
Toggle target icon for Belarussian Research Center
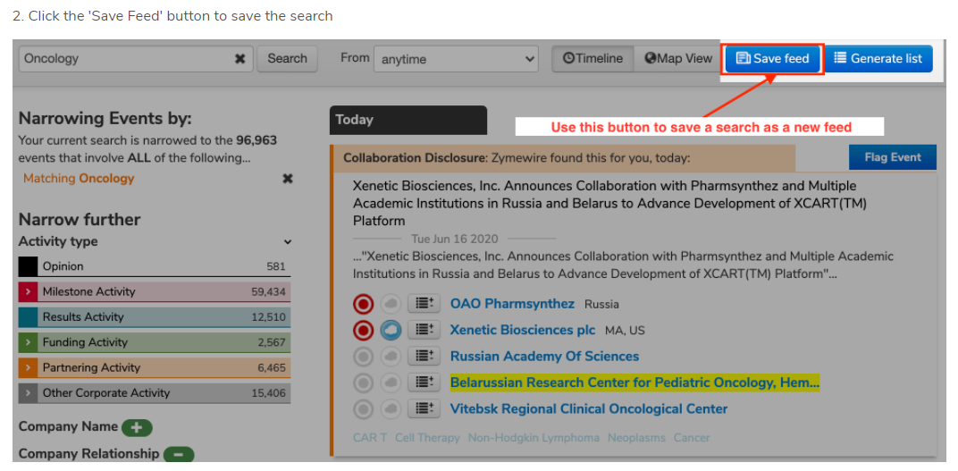tap(363, 383)
